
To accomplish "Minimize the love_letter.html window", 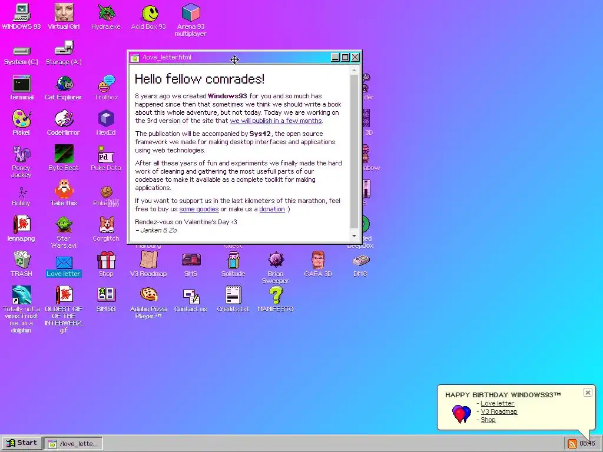I will [x=335, y=57].
